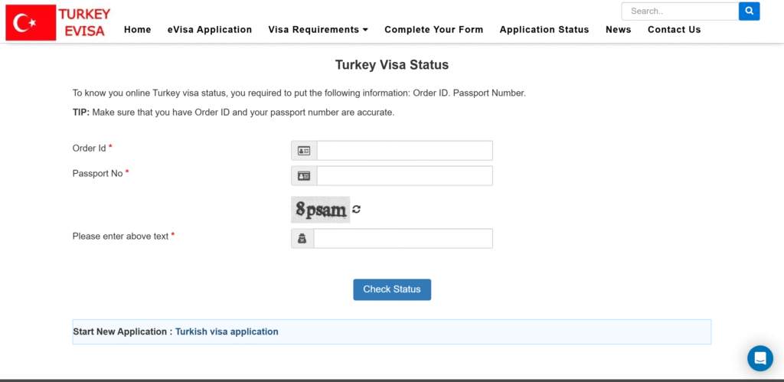The width and height of the screenshot is (784, 382).
Task: Open Application Status menu item
Action: click(544, 30)
